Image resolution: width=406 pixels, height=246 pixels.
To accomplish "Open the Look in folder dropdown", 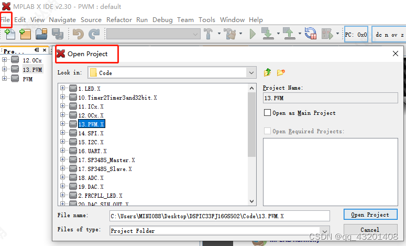I will [251, 73].
